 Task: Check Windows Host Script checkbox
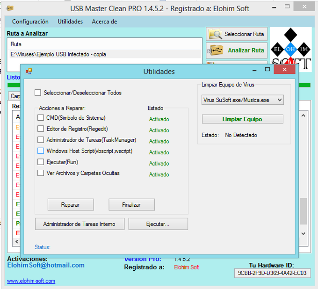pyautogui.click(x=41, y=151)
